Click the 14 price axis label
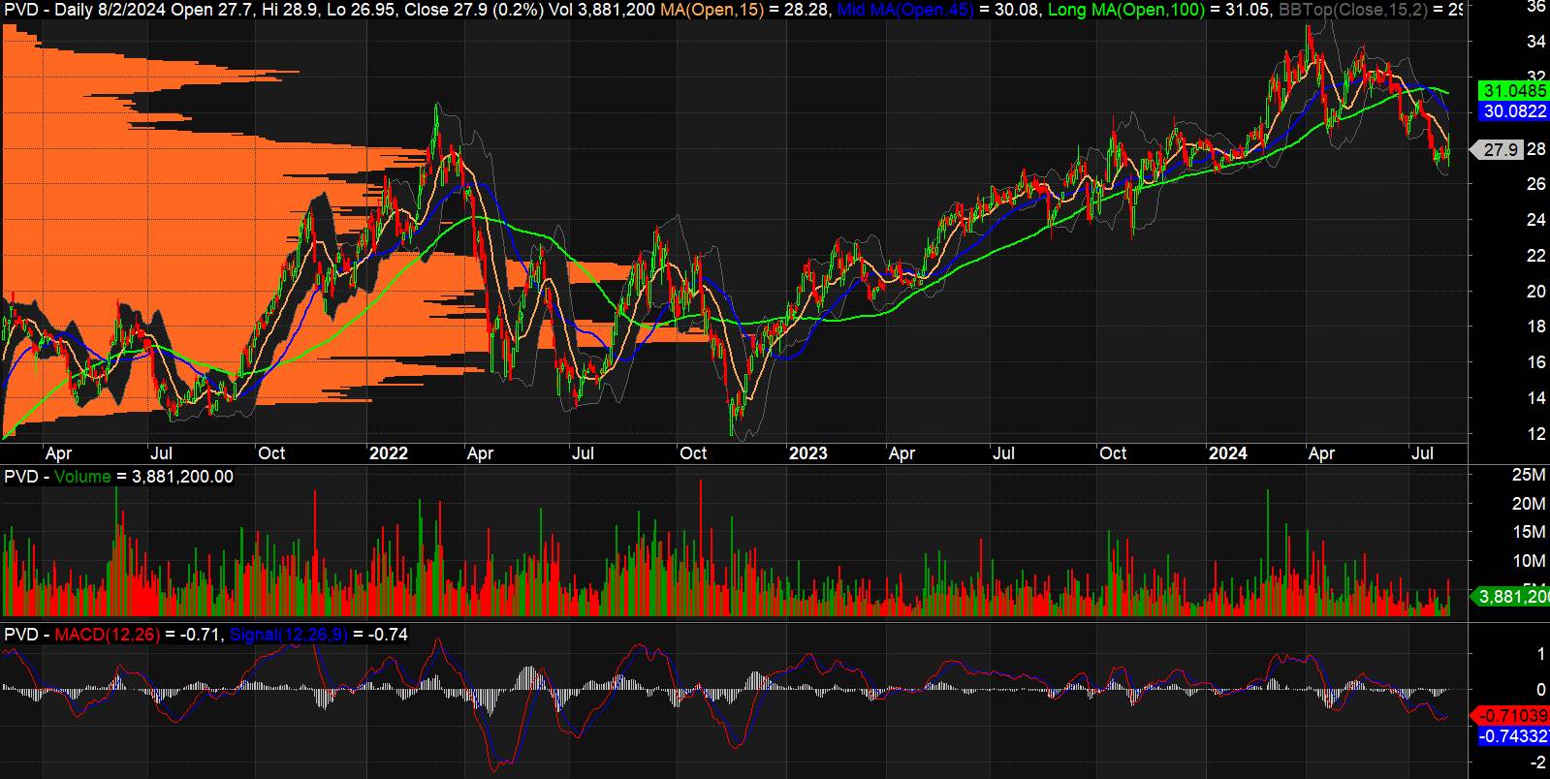Image resolution: width=1550 pixels, height=779 pixels. 1536,398
